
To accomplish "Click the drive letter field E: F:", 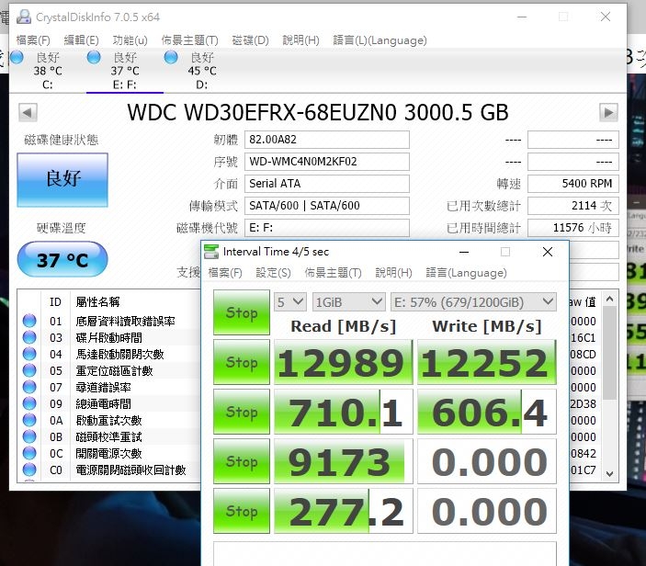I will (x=327, y=228).
